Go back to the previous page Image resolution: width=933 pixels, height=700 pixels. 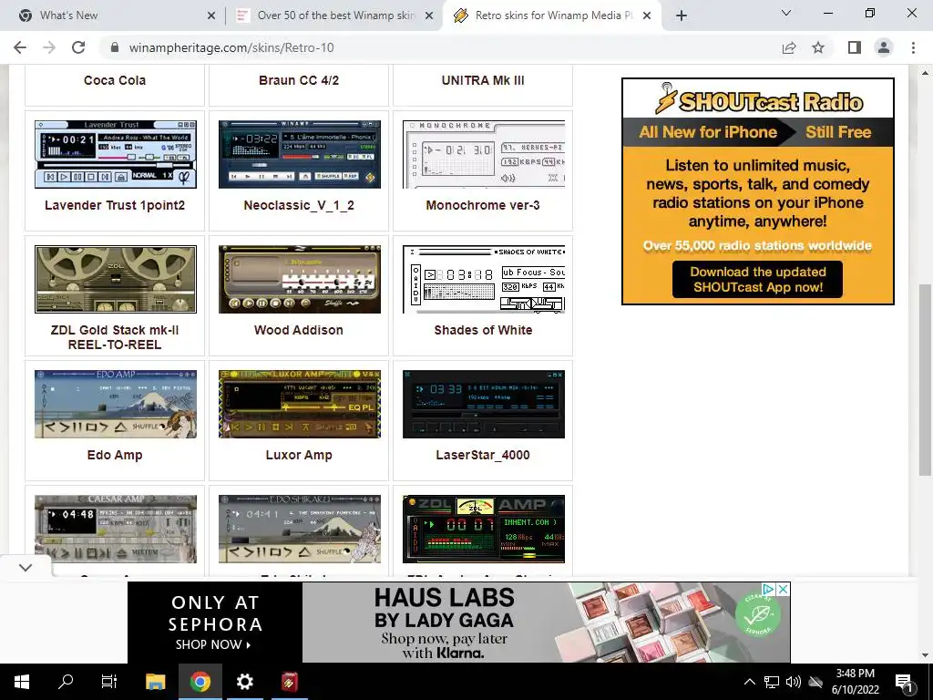[20, 47]
